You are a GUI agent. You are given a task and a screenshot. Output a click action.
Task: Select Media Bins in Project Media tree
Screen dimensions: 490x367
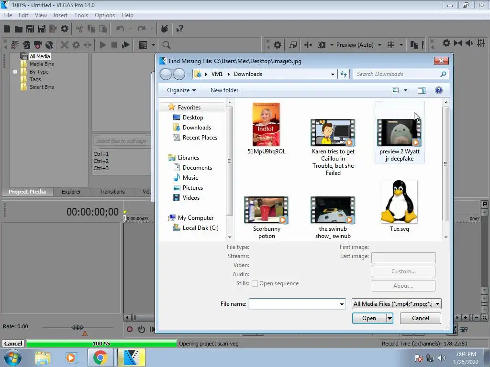coord(42,65)
